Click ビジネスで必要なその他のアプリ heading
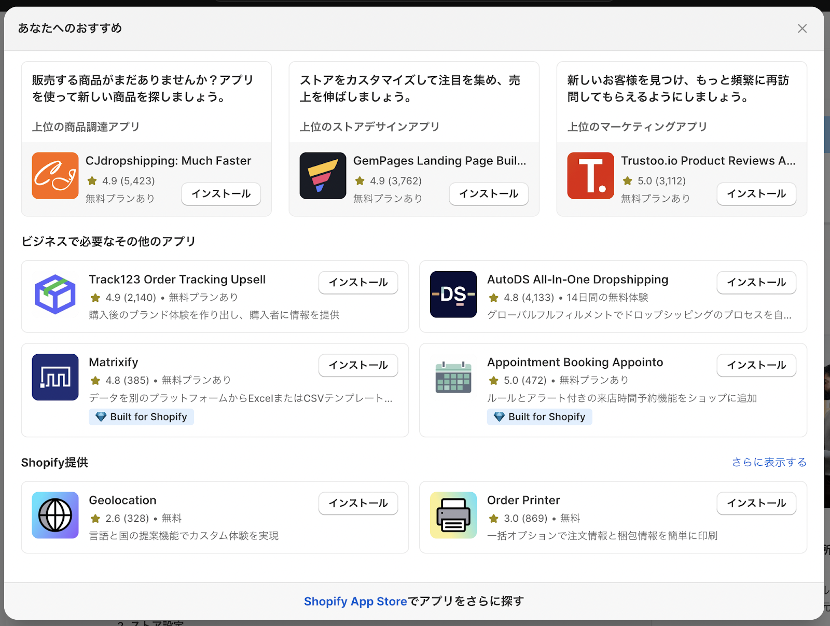Screen dimensions: 830x626 [108, 242]
